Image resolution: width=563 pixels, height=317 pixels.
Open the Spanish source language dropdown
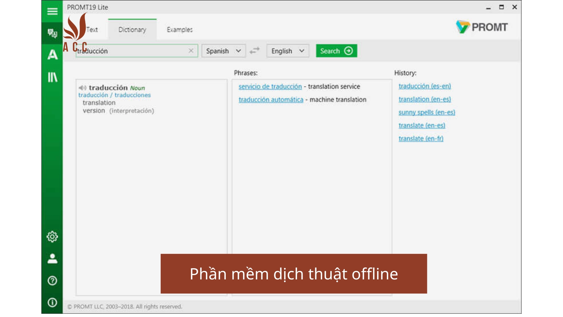pyautogui.click(x=223, y=51)
